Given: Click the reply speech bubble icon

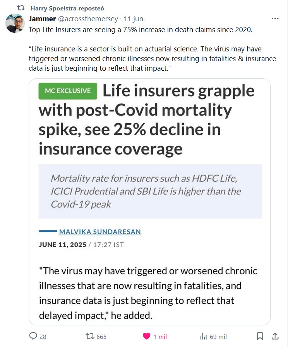Looking at the screenshot, I should tap(33, 337).
